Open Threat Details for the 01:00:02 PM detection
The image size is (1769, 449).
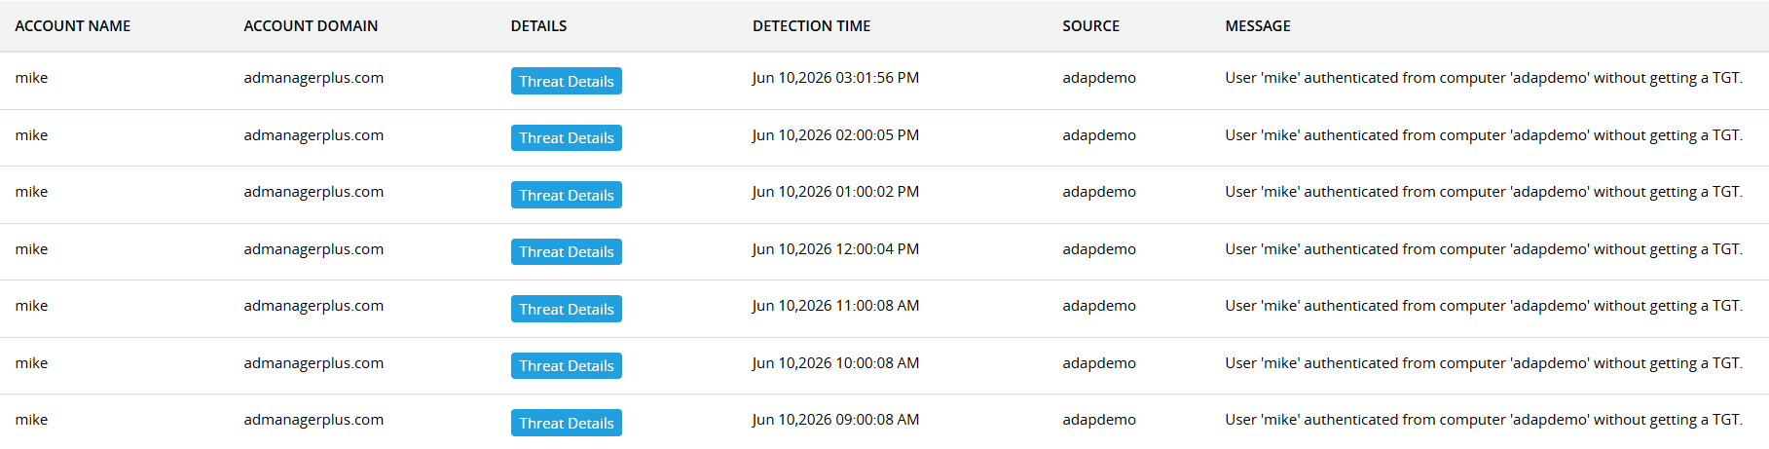point(566,195)
